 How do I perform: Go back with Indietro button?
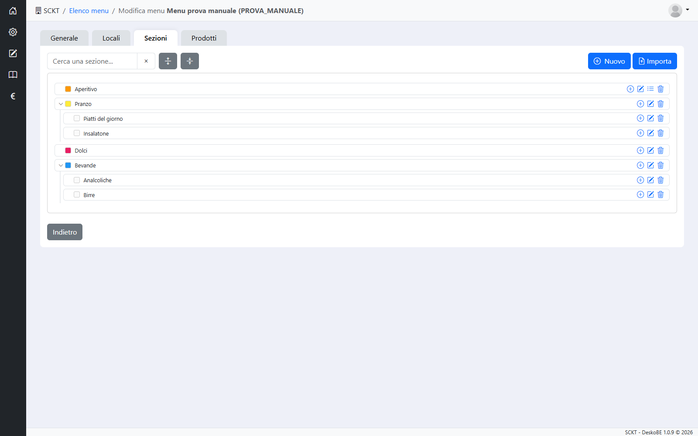click(x=65, y=232)
